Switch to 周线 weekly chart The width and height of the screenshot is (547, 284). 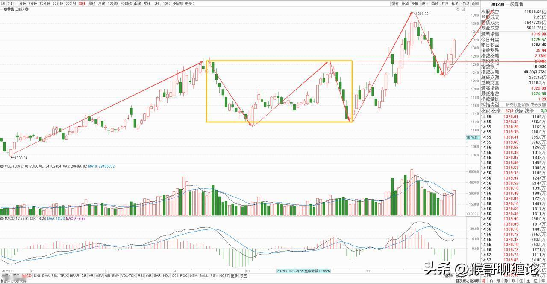tap(92, 3)
